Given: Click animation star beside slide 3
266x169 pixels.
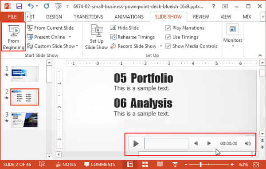Looking at the screenshot, I should [7, 121].
